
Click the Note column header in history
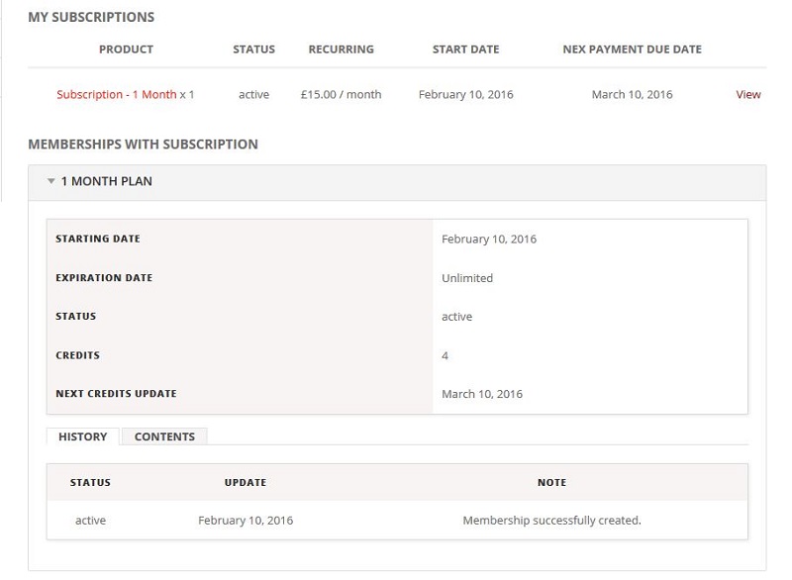pyautogui.click(x=552, y=483)
